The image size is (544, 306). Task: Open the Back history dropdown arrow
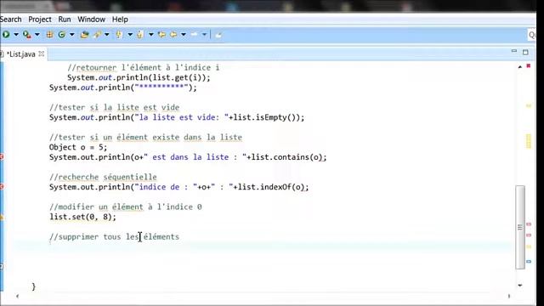[x=184, y=35]
